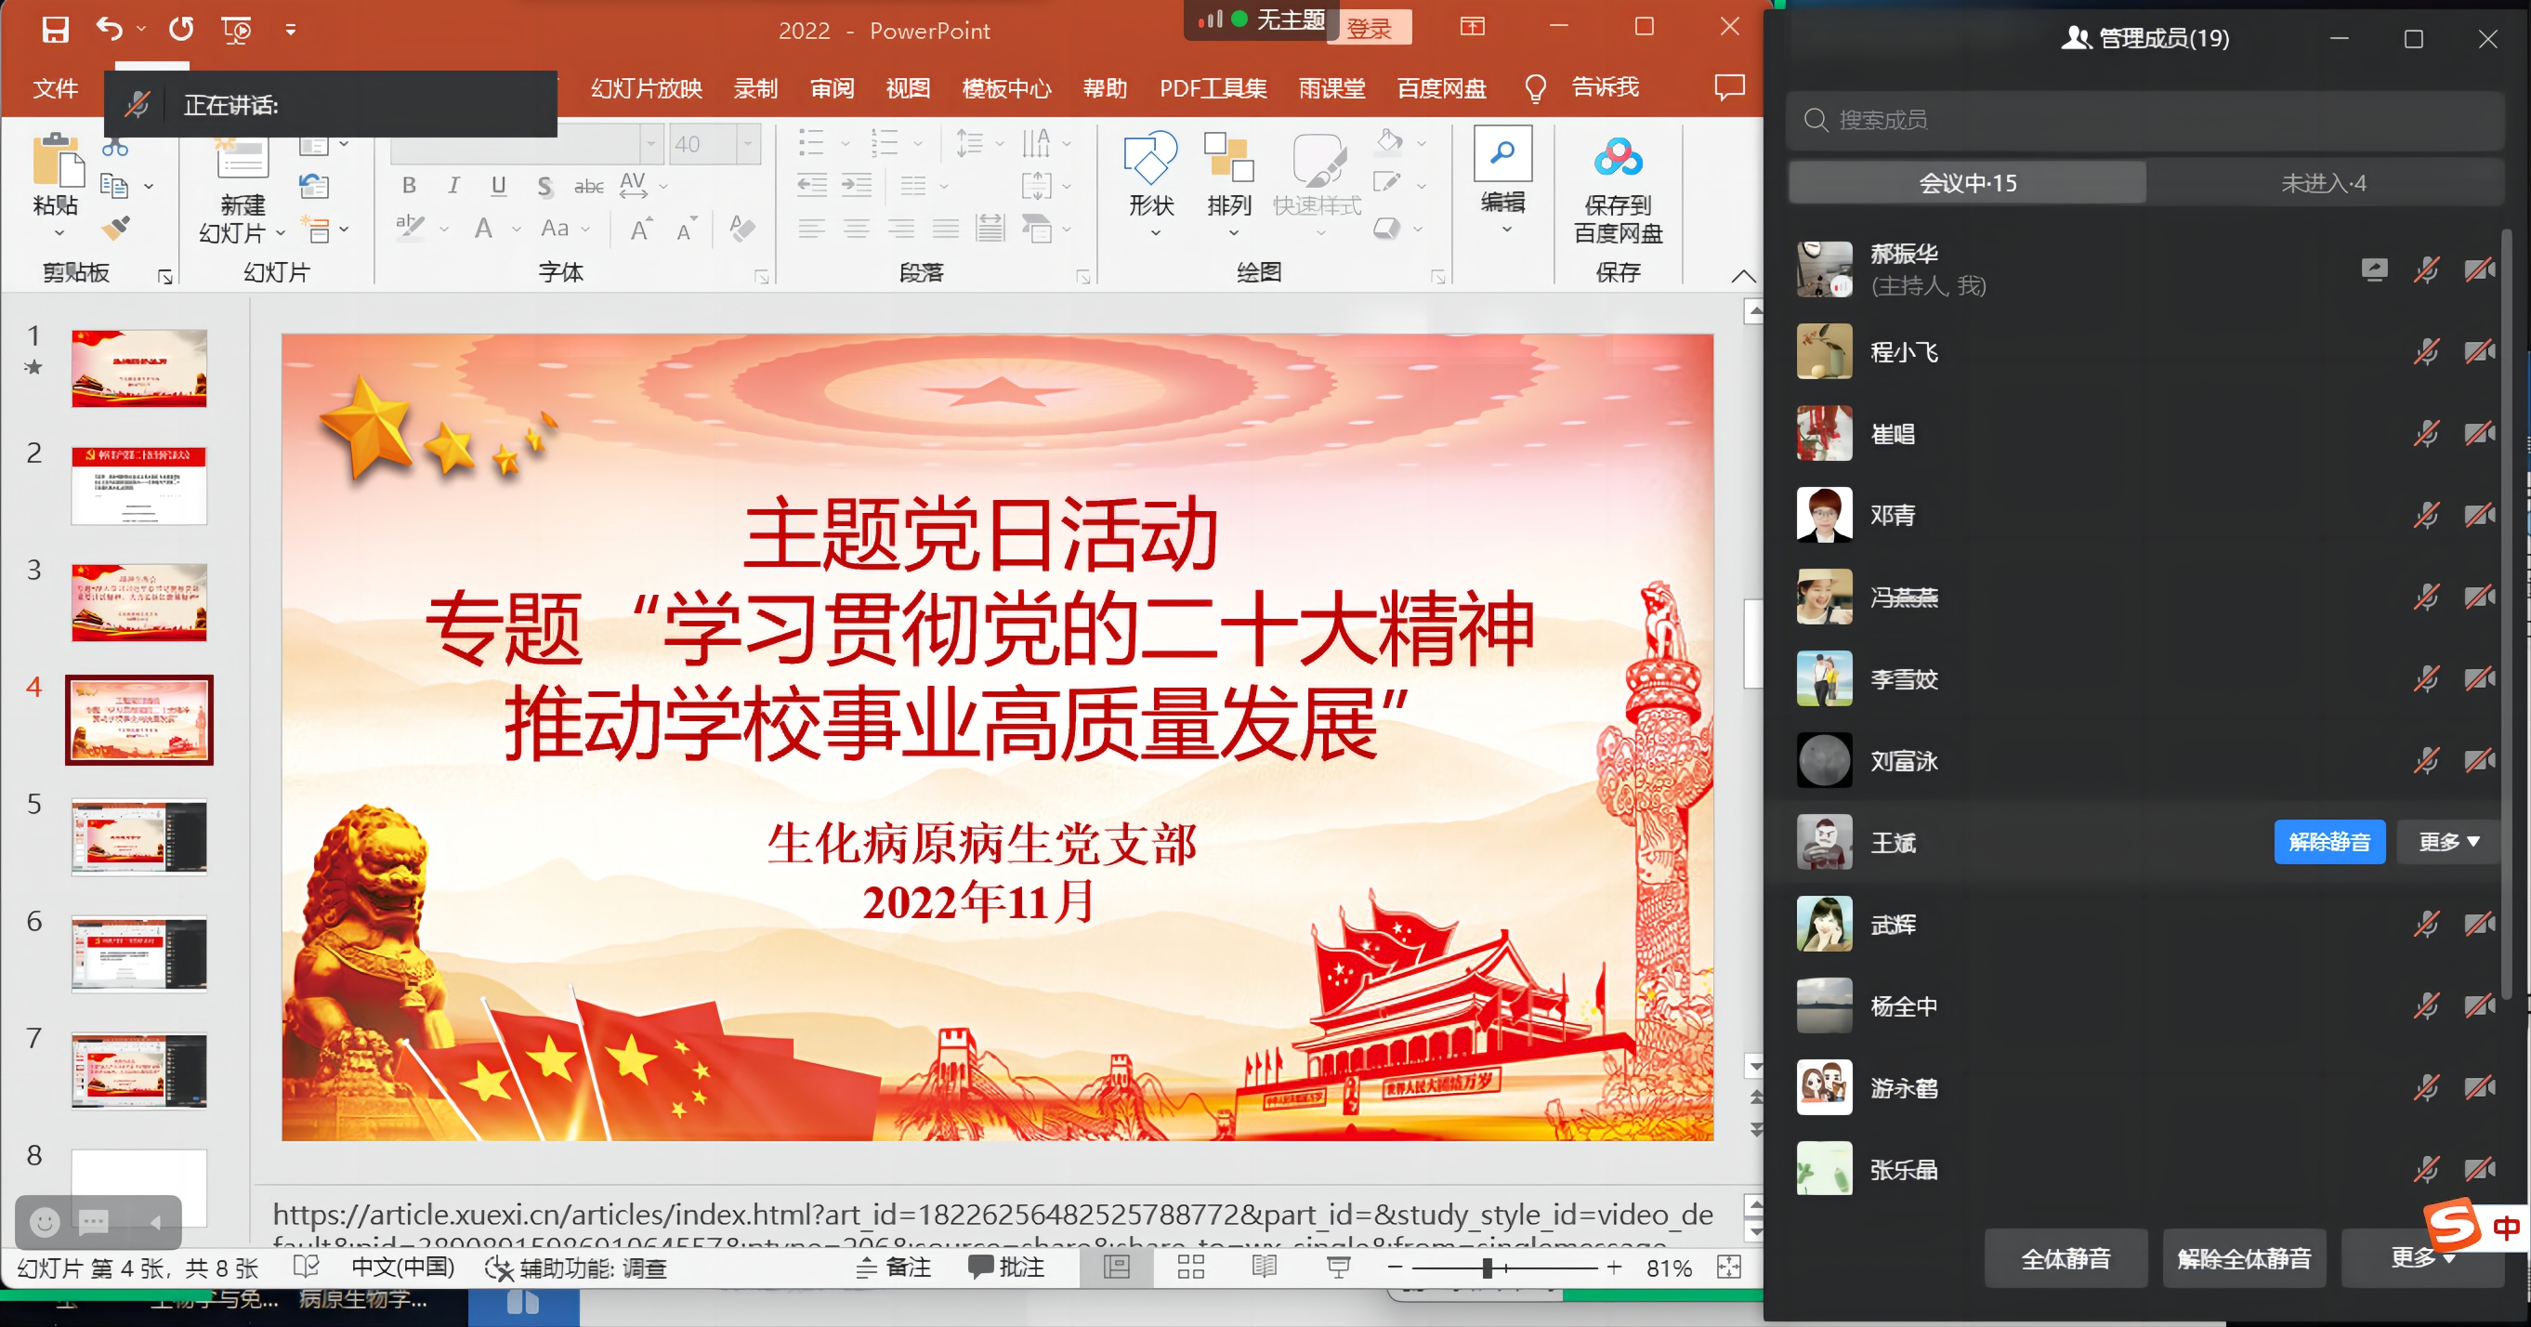Click the Bold formatting button
This screenshot has width=2531, height=1327.
click(x=409, y=185)
